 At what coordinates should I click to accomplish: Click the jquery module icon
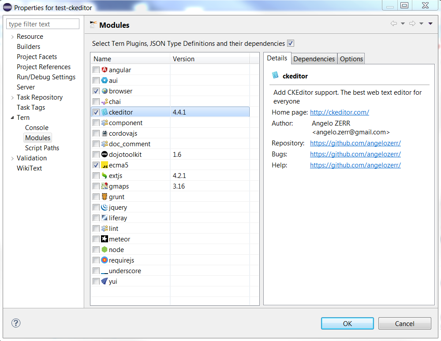pyautogui.click(x=104, y=207)
